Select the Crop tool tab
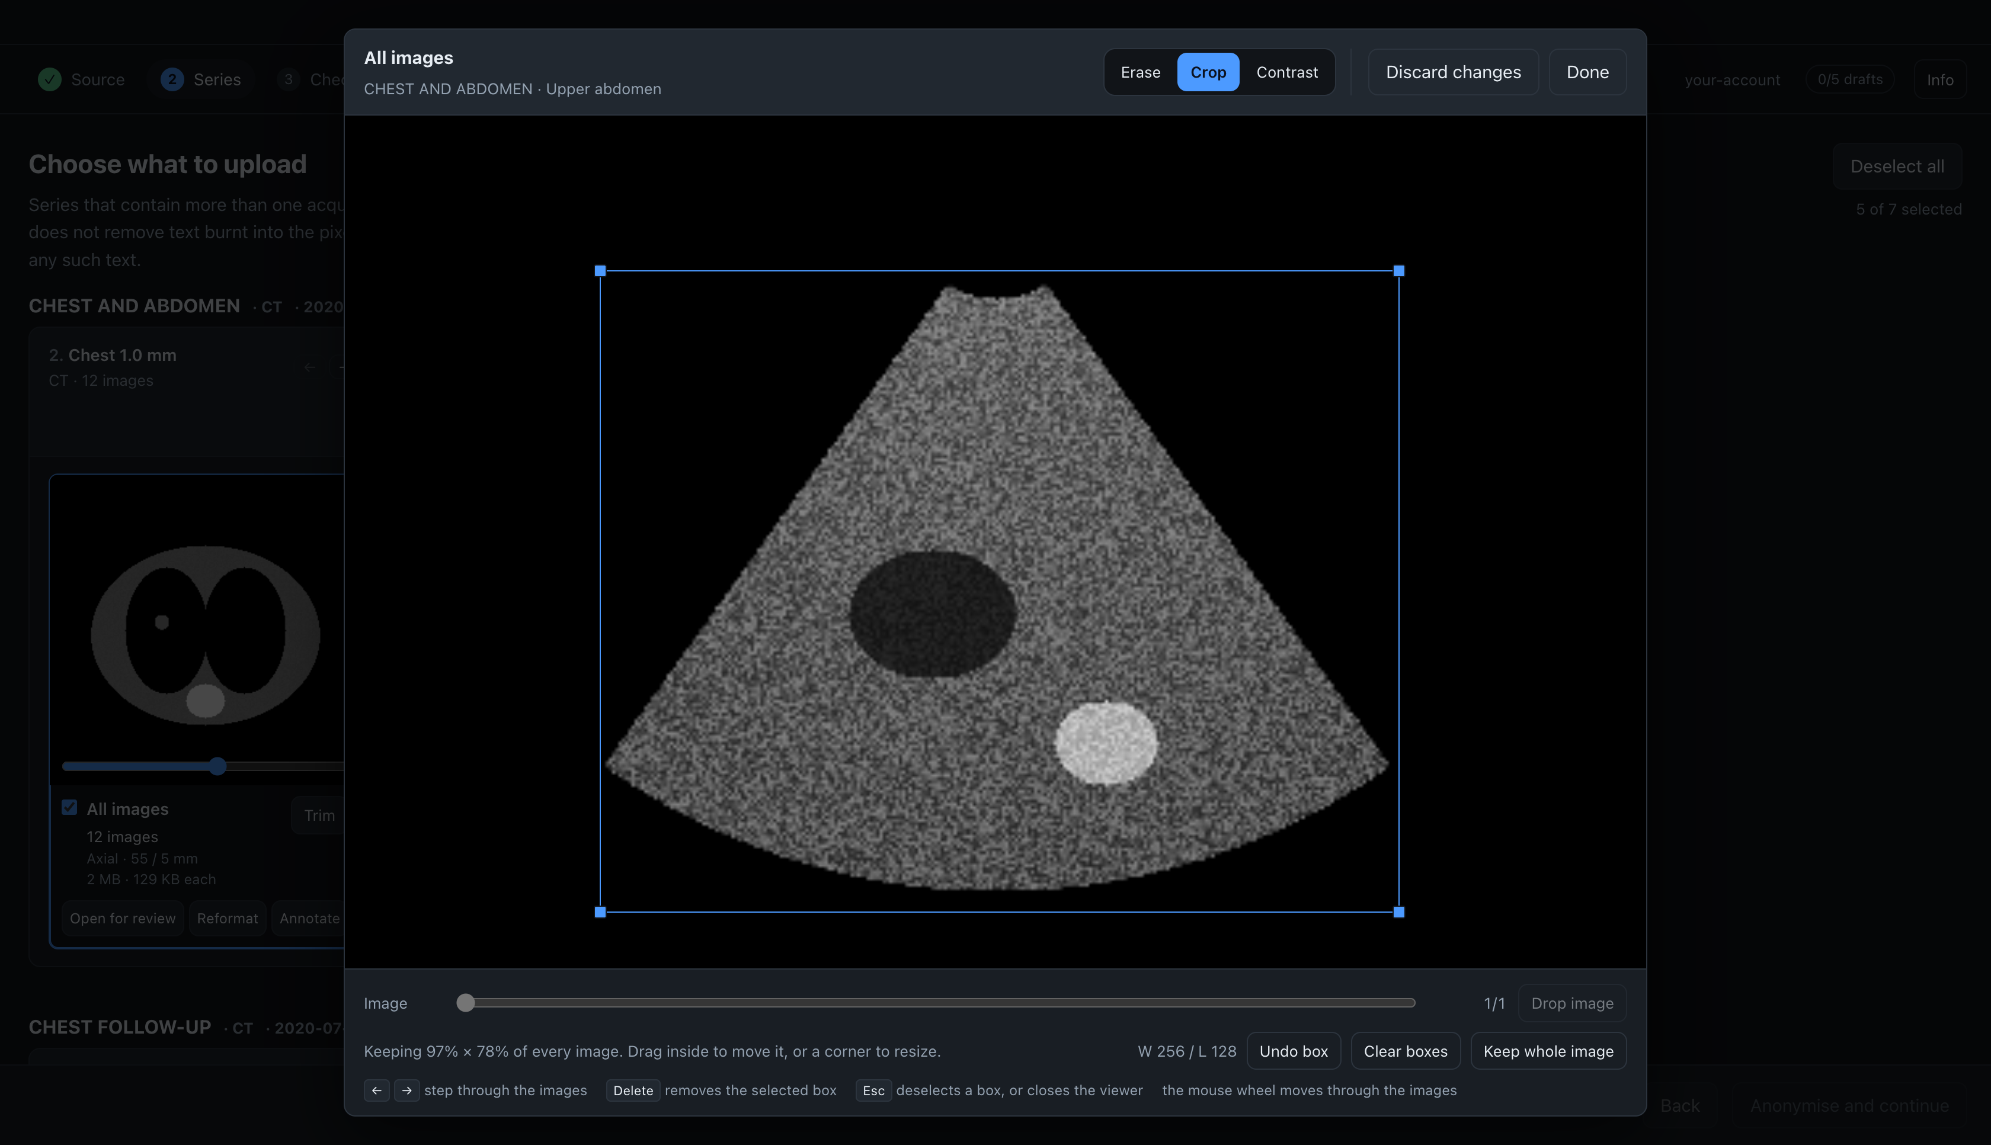This screenshot has height=1145, width=1991. (1207, 72)
